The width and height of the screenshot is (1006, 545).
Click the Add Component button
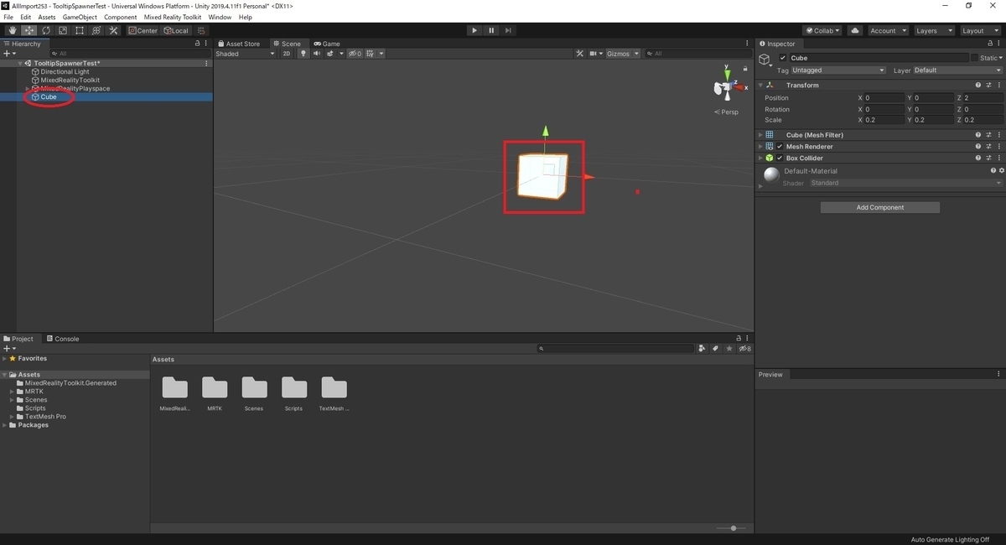point(880,207)
